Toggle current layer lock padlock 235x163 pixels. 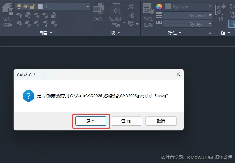[x=33, y=6]
